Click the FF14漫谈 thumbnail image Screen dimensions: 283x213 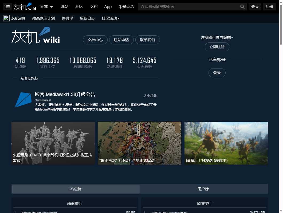[226, 143]
